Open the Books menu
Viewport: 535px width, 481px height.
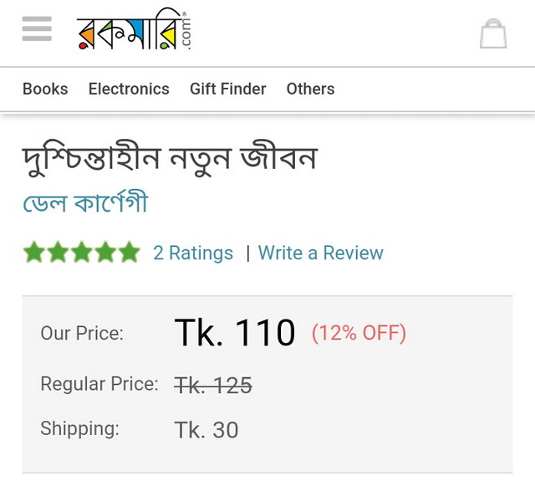click(45, 89)
